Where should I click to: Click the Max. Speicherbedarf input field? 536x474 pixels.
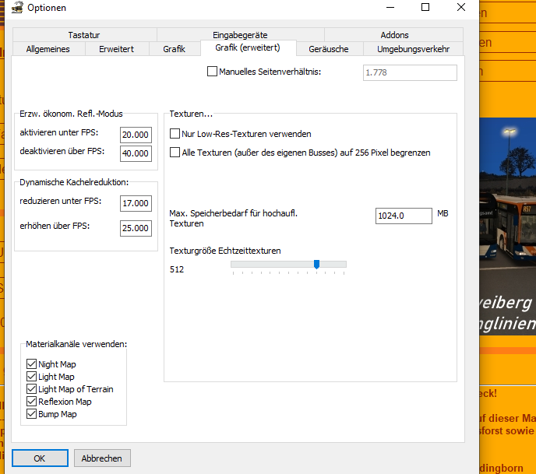(x=404, y=216)
